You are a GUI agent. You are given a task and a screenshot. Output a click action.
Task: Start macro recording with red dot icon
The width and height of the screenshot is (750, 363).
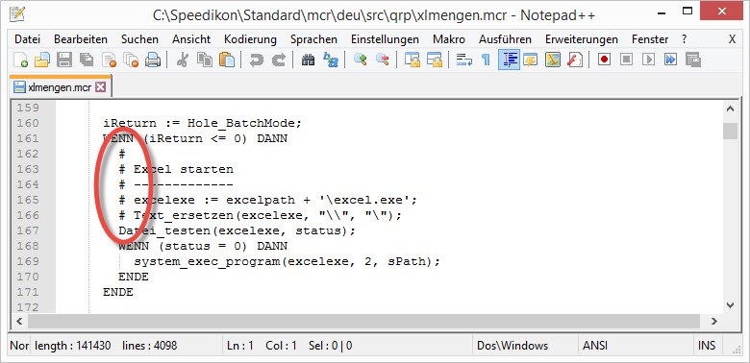click(x=604, y=60)
